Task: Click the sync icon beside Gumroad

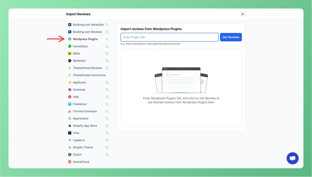Action: point(107,90)
